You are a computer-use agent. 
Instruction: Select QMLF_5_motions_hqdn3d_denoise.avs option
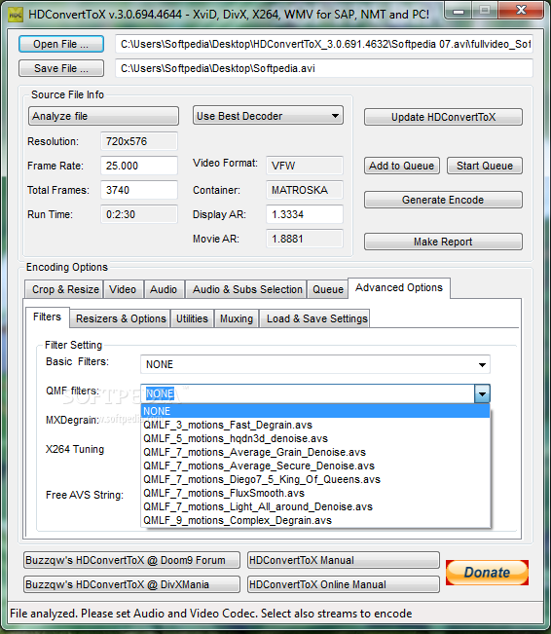315,438
